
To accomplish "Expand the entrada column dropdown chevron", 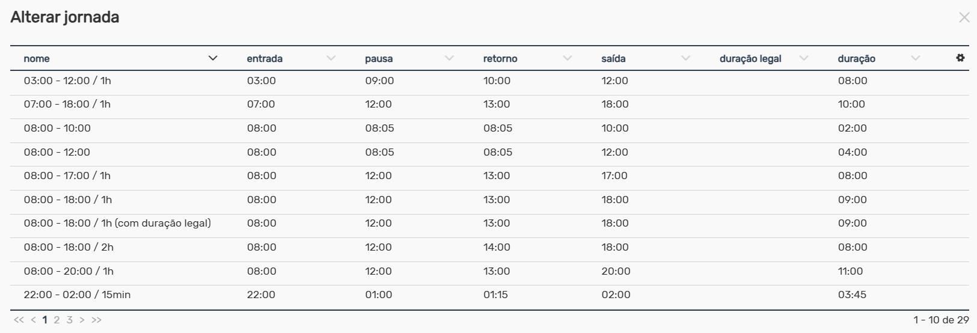I will pos(331,58).
